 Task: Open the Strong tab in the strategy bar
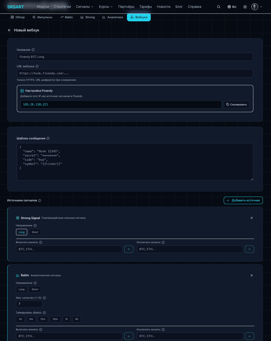(88, 17)
